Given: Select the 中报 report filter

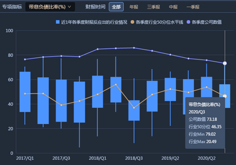Looking at the screenshot, I should pyautogui.click(x=173, y=7).
